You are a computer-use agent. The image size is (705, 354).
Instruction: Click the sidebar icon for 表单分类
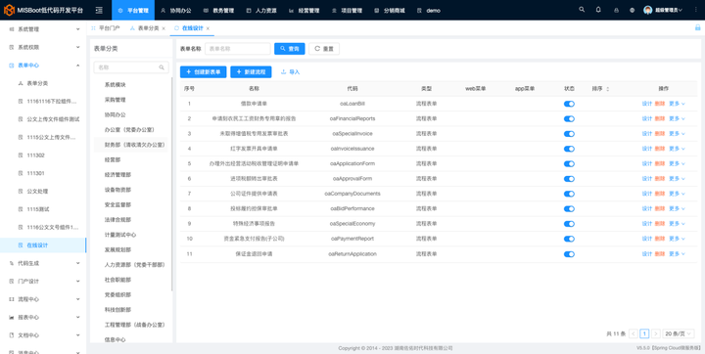coord(21,83)
